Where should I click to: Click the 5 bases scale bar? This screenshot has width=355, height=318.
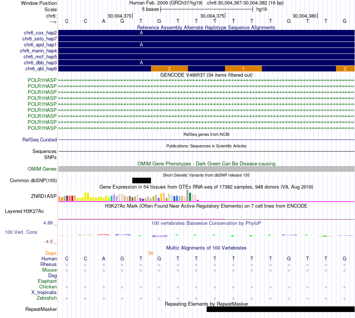(207, 9)
